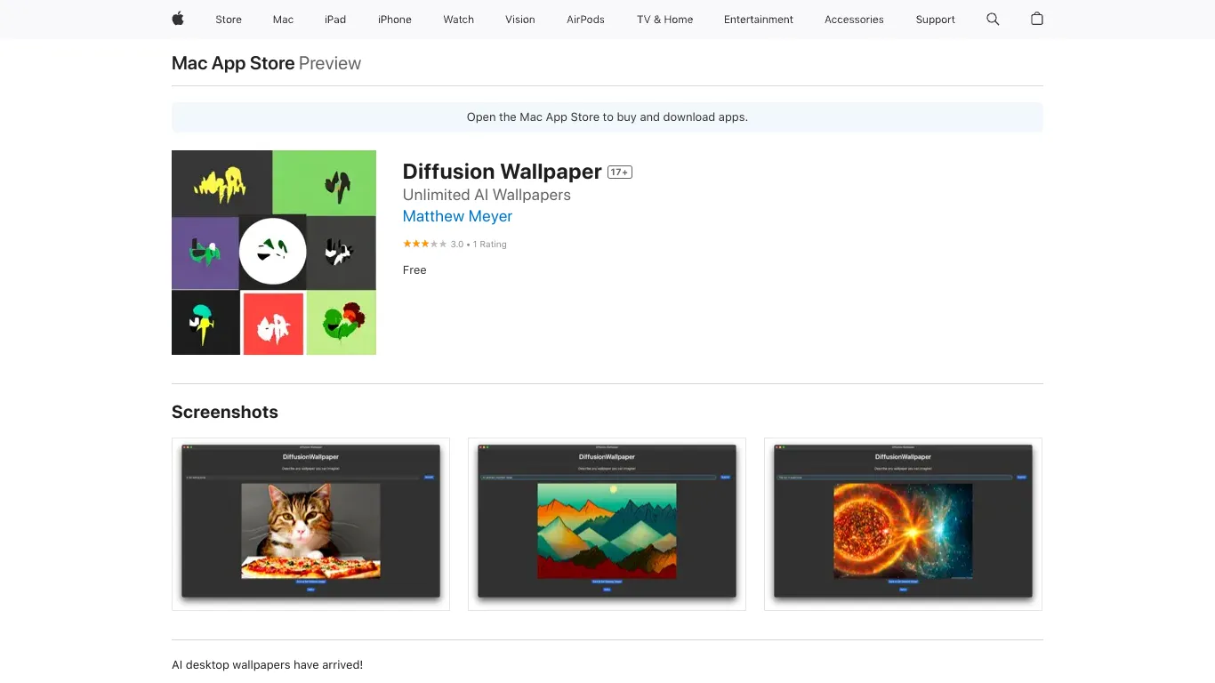This screenshot has height=683, width=1215.
Task: Open the Mac menu item
Action: point(284,20)
